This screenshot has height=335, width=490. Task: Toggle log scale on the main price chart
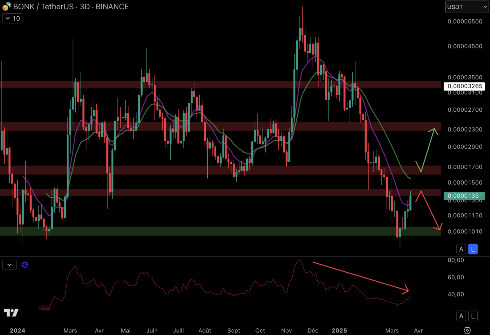(473, 249)
